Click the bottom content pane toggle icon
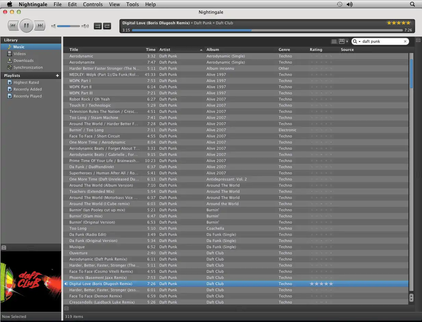This screenshot has height=322, width=422. coord(67,308)
